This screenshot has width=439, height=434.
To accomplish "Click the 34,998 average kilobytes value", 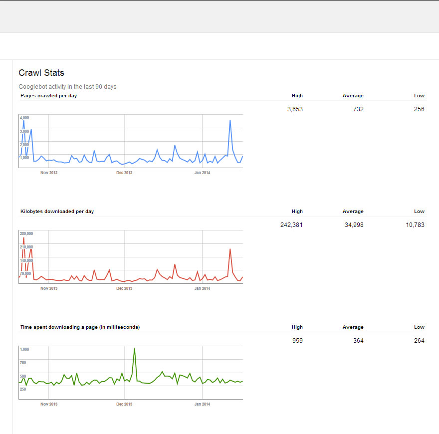I will pyautogui.click(x=354, y=225).
